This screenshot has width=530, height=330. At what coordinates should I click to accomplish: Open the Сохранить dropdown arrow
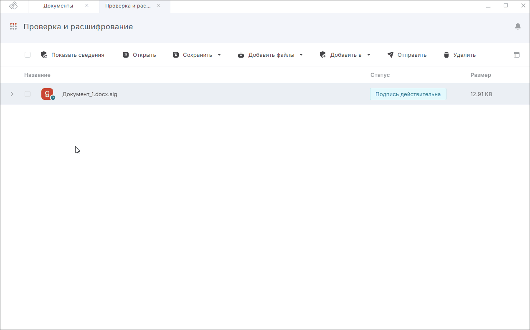[x=219, y=55]
